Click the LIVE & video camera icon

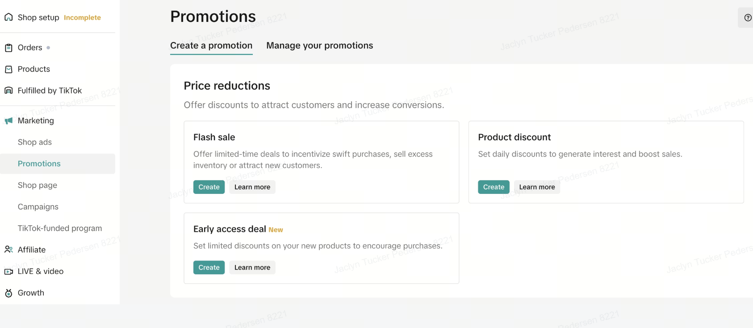(x=8, y=271)
